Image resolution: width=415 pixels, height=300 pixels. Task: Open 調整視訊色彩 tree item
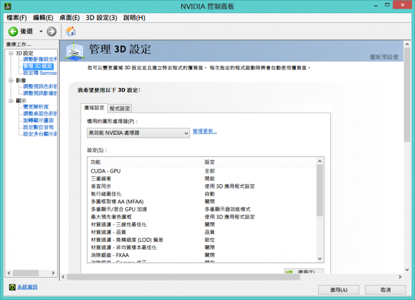tap(40, 86)
